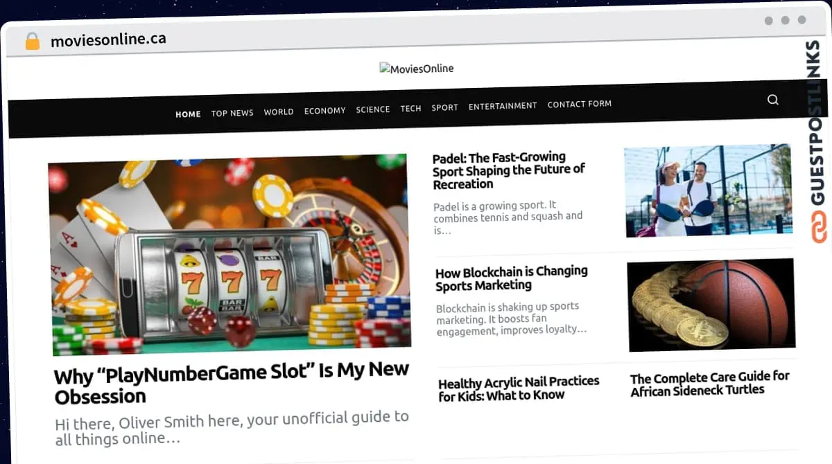Open the TOP NEWS menu item
Viewport: 832px width, 464px height.
[x=232, y=113]
